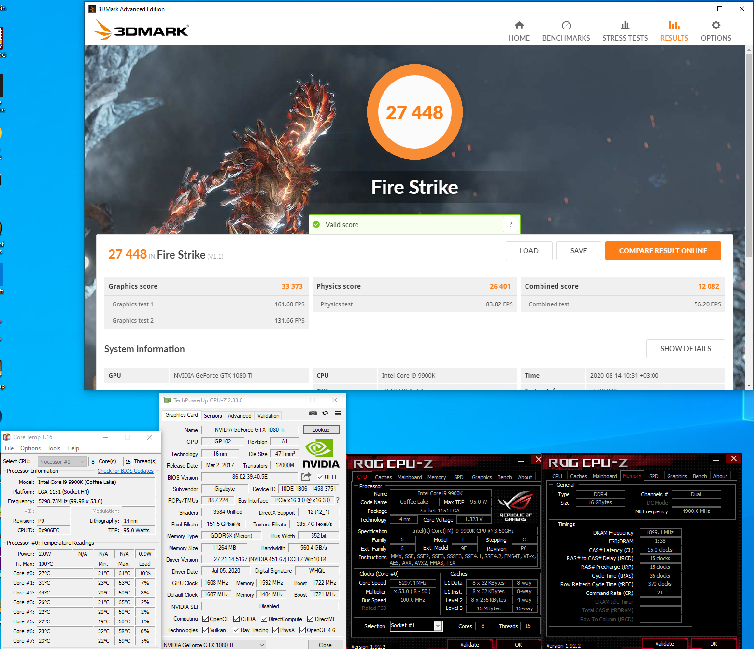Click Check for BIOS Updates link
This screenshot has height=649, width=754.
click(125, 471)
